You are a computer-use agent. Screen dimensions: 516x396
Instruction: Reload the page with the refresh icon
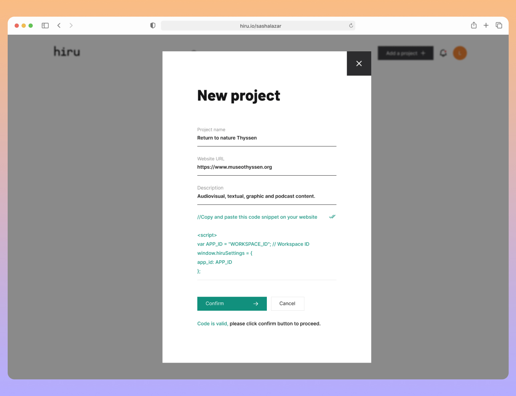click(351, 26)
